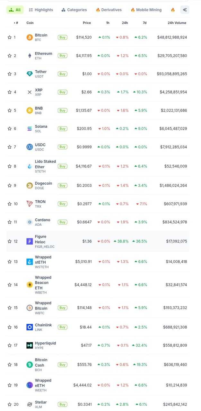This screenshot has width=201, height=411.
Task: Click the Tether coin logo icon
Action: point(30,74)
